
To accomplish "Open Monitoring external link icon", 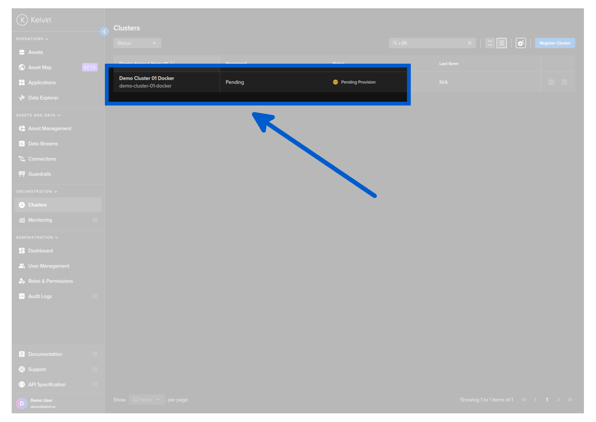I will tap(95, 220).
